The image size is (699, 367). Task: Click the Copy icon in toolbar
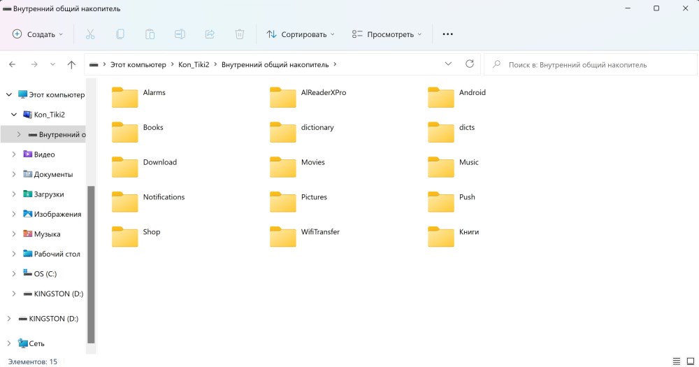pos(120,34)
